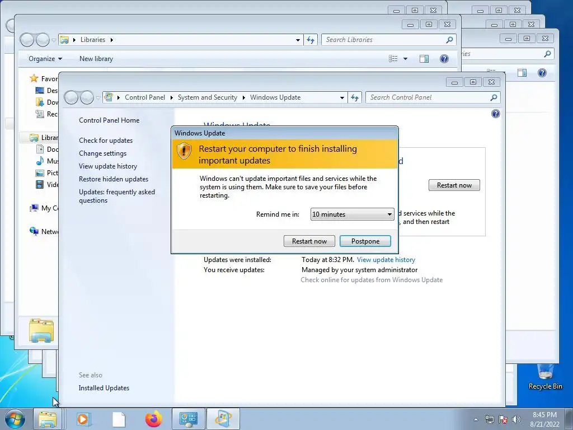Show hidden tray icons arrow
573x430 pixels.
(x=476, y=419)
